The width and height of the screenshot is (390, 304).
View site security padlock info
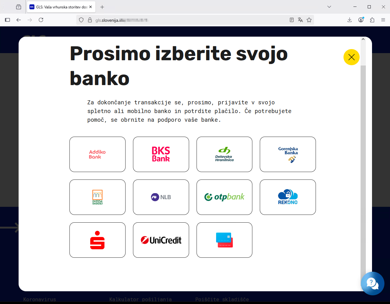pyautogui.click(x=90, y=20)
